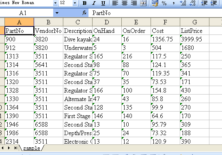Align text left
This screenshot has width=222, height=155.
tap(115, 3)
